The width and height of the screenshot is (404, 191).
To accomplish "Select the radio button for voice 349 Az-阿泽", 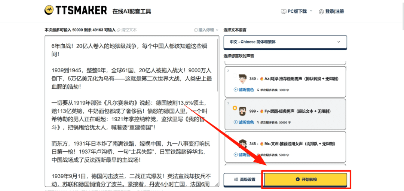I will point(235,75).
